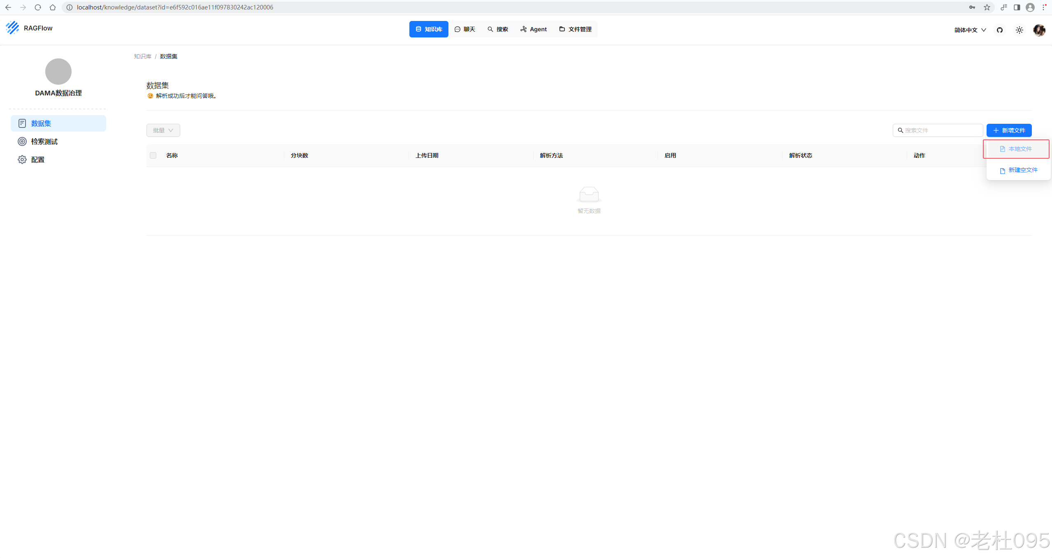Open Agent tab in top navigation
1052x558 pixels.
534,29
